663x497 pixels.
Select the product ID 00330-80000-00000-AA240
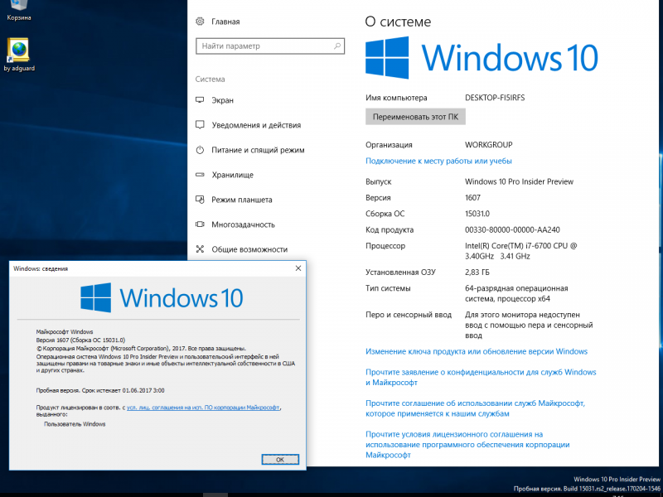pyautogui.click(x=512, y=230)
